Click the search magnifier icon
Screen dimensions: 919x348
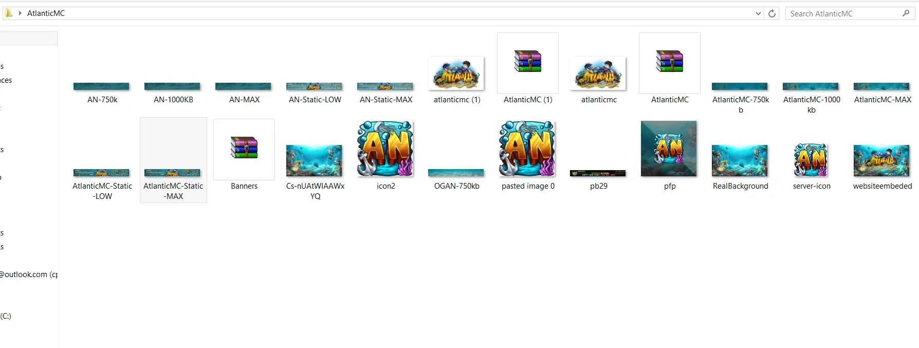point(906,13)
